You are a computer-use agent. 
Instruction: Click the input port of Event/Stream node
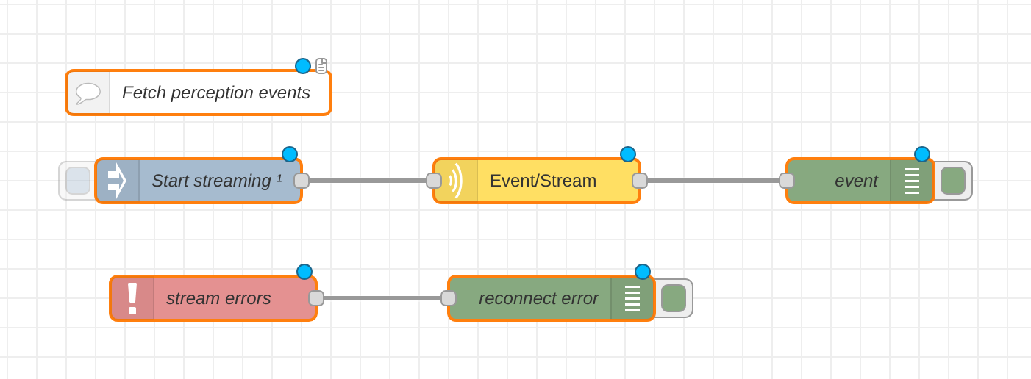tap(434, 181)
